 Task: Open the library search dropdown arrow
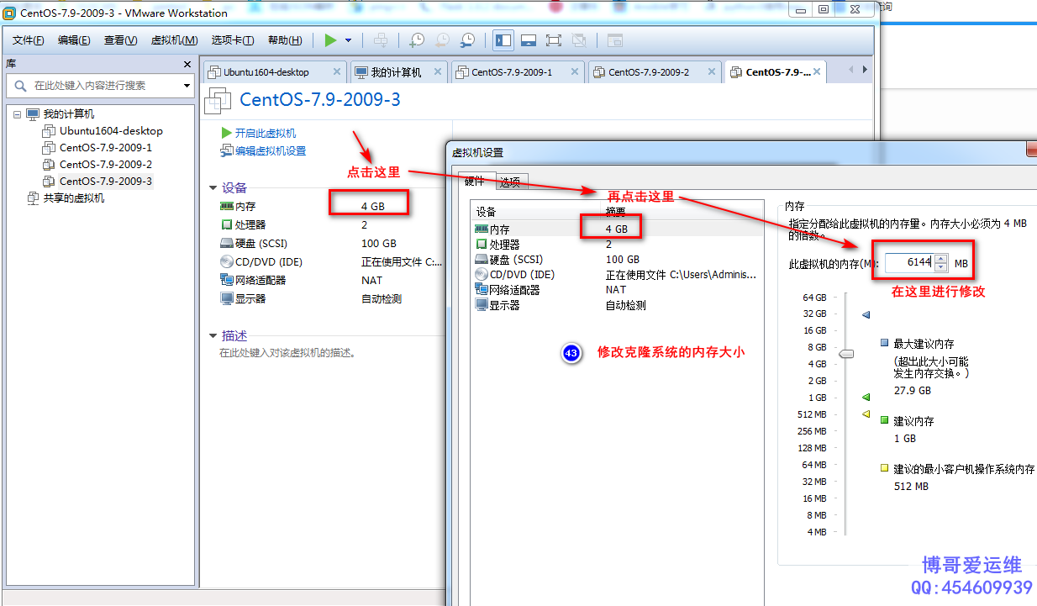tap(187, 86)
